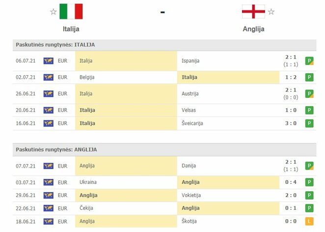Click the EUR map icon on 06.07.21 row
The height and width of the screenshot is (232, 325).
48,61
